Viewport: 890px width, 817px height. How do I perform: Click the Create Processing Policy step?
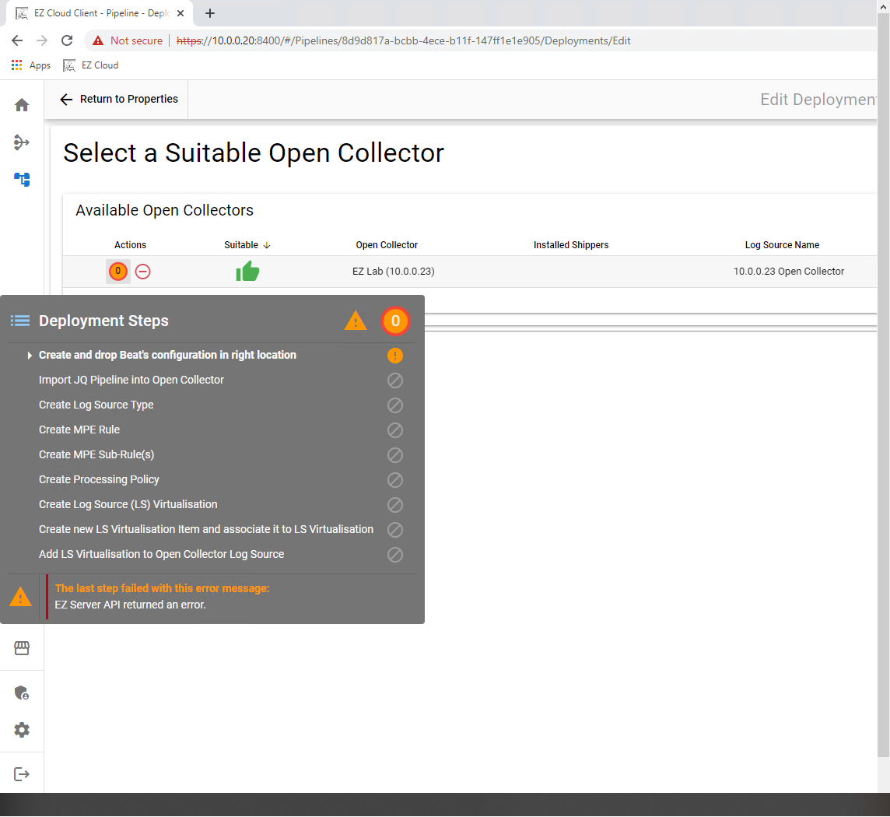point(99,480)
